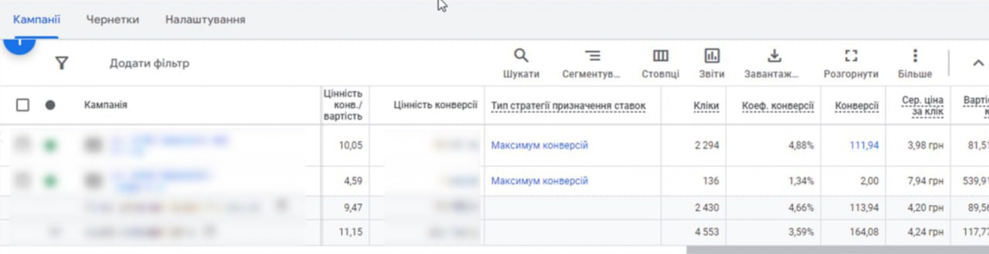The height and width of the screenshot is (254, 989).
Task: Click the 2,00 conversions cell
Action: [x=869, y=181]
